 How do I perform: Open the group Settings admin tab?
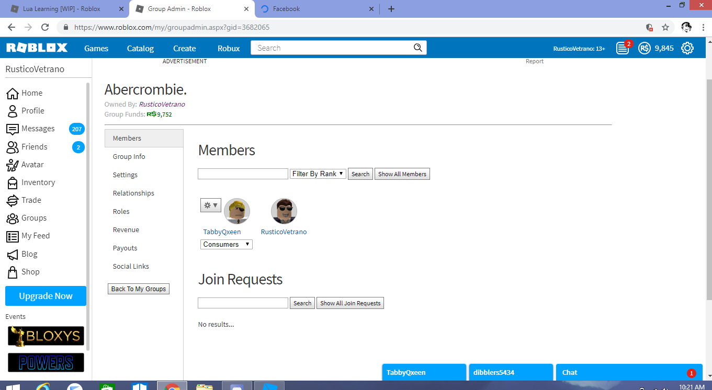[144, 175]
